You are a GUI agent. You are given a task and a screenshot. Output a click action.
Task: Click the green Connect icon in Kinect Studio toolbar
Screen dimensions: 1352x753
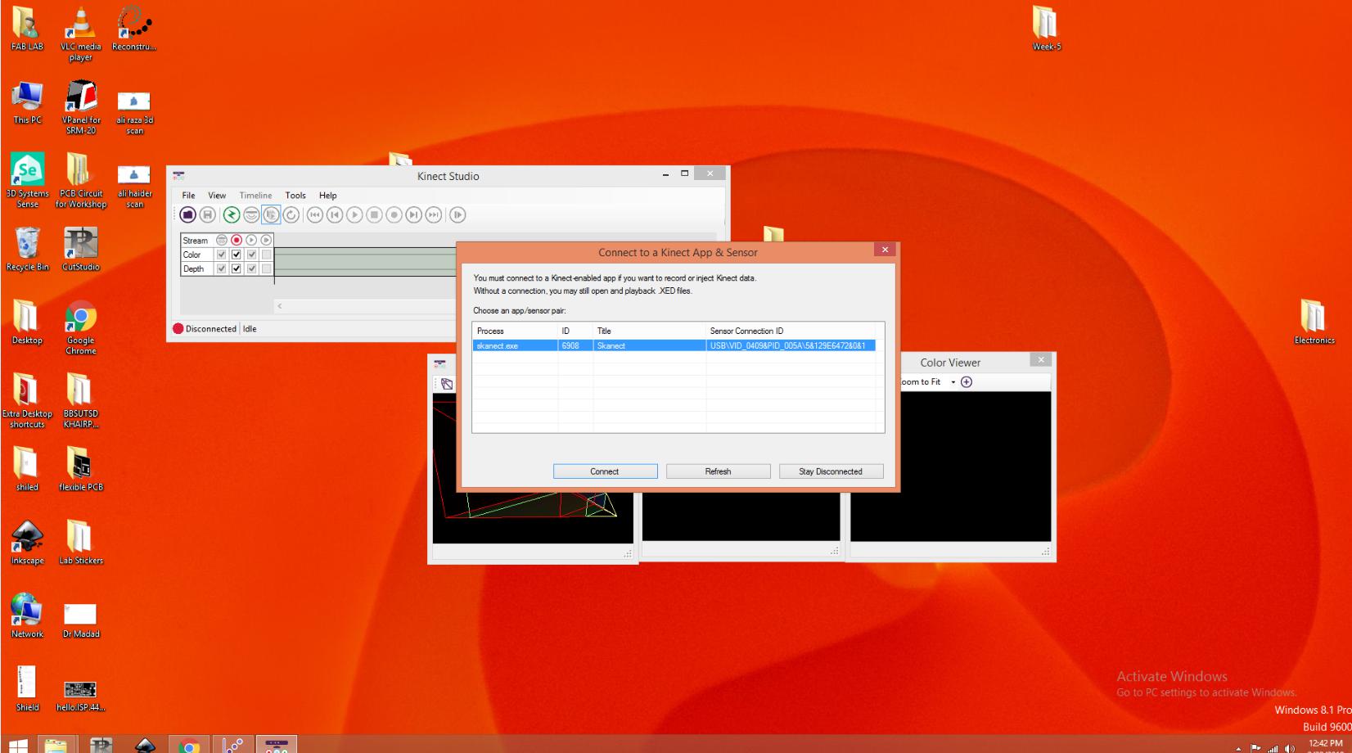[231, 214]
